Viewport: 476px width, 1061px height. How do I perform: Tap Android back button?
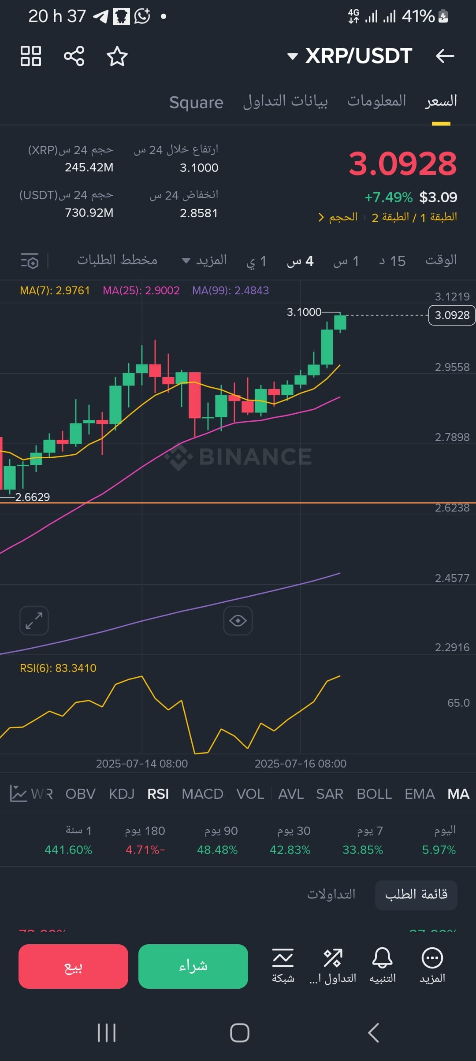tap(373, 1033)
